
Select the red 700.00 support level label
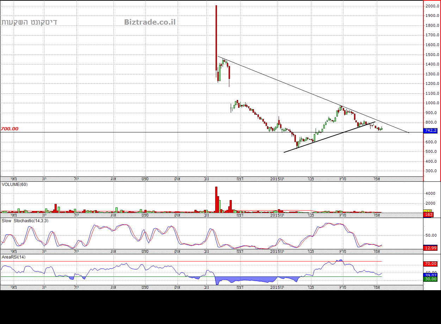(x=10, y=129)
